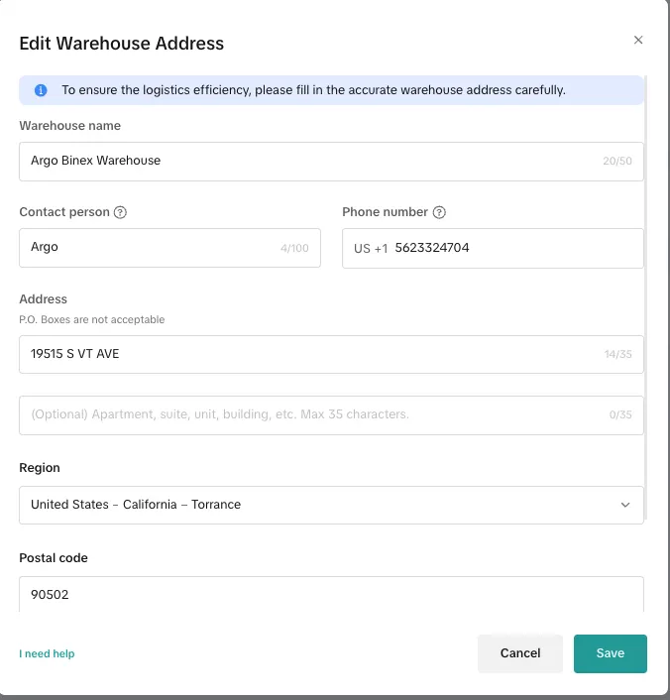
Task: Click the Edit Warehouse Address title
Action: 122,44
